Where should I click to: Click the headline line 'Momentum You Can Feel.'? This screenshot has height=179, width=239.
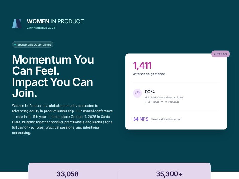(53, 65)
